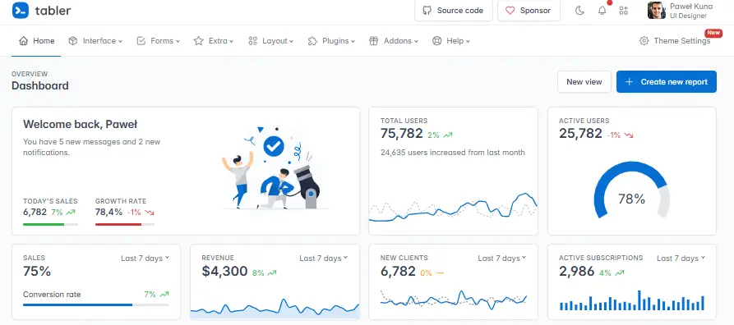Open the Extra menu
Image resolution: width=734 pixels, height=325 pixels.
tap(214, 41)
